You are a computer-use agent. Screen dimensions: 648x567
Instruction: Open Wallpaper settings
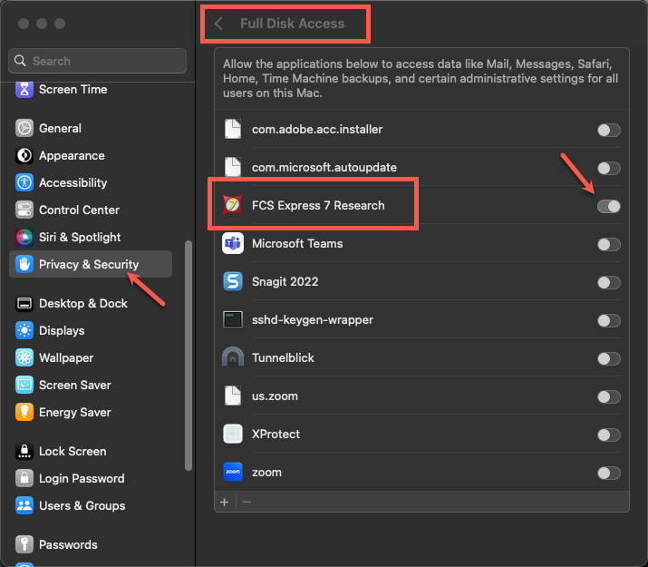91,357
